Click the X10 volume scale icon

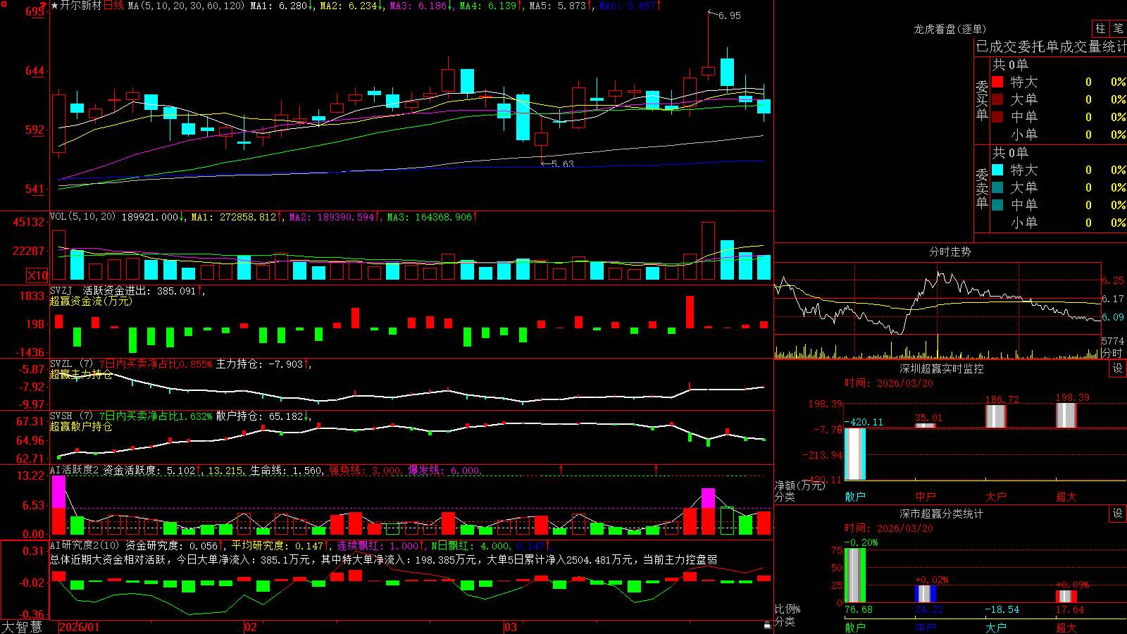tap(37, 275)
